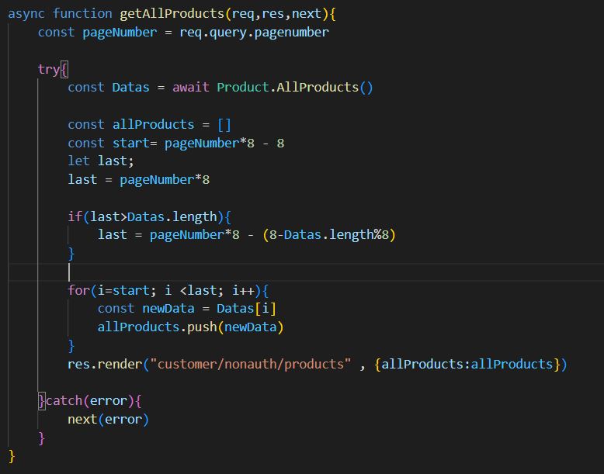Click 'req.query.pagenumber' expression
The image size is (604, 474).
(254, 33)
